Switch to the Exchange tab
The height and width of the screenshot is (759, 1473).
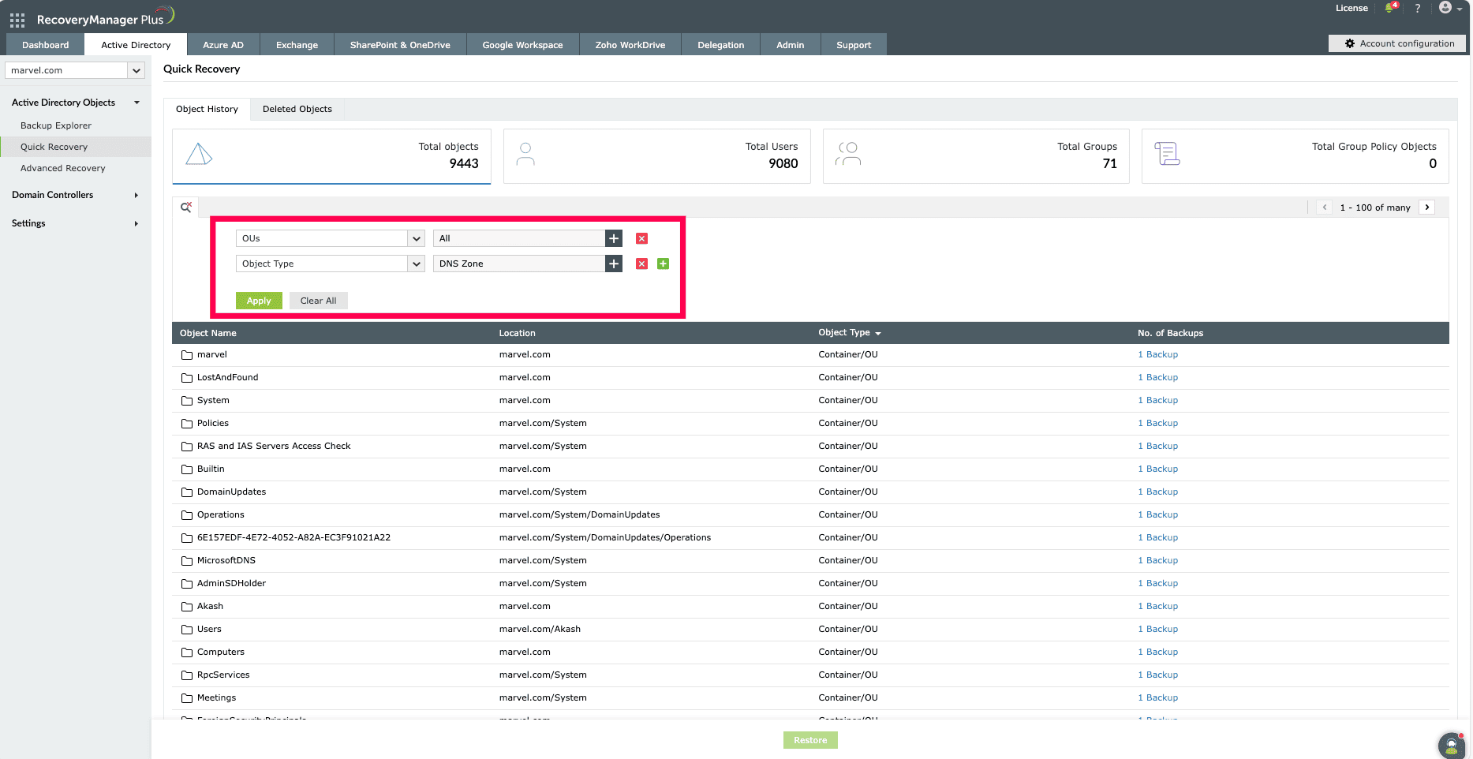point(297,45)
